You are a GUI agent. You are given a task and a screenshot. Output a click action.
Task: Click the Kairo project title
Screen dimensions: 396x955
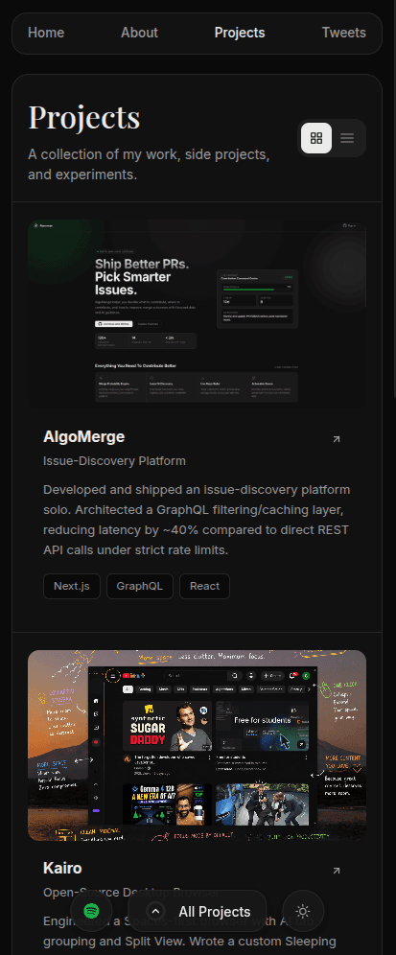(x=62, y=868)
